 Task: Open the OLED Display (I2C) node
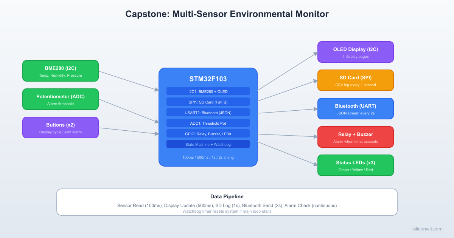coord(355,52)
